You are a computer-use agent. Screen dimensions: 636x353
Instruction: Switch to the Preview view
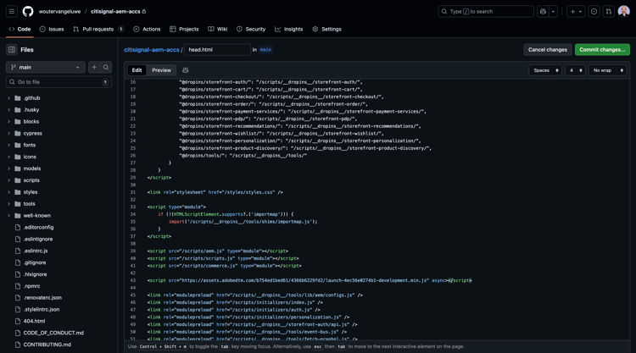pos(161,70)
